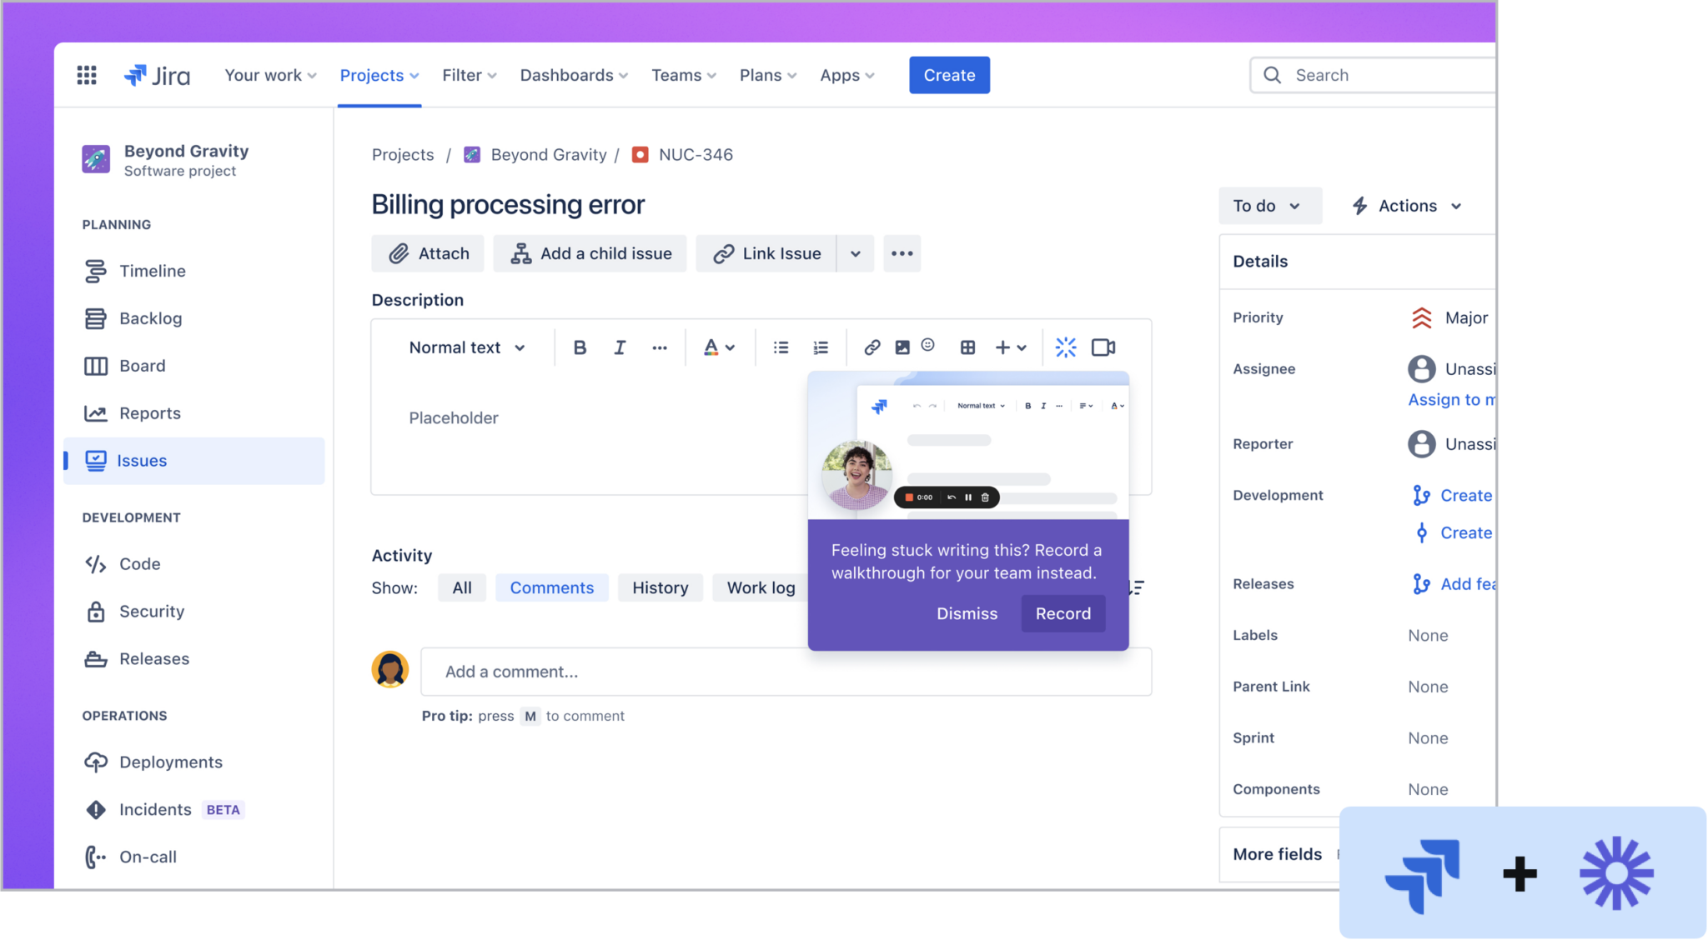Open the To do status dropdown
The width and height of the screenshot is (1708, 940).
(1269, 206)
